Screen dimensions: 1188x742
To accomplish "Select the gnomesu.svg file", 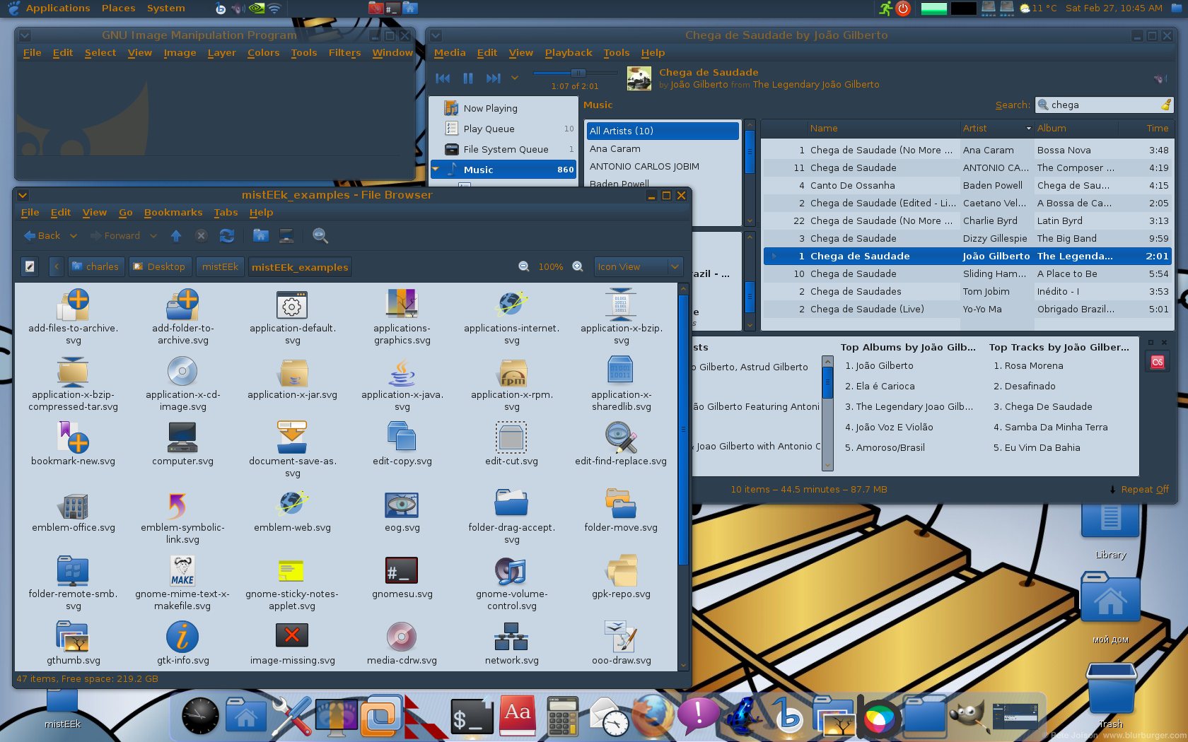I will pyautogui.click(x=402, y=578).
